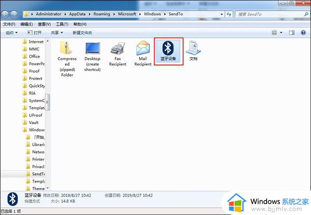Select the Compressed (zipped) Folder icon
Viewport: 311px width, 215px height.
coord(67,59)
